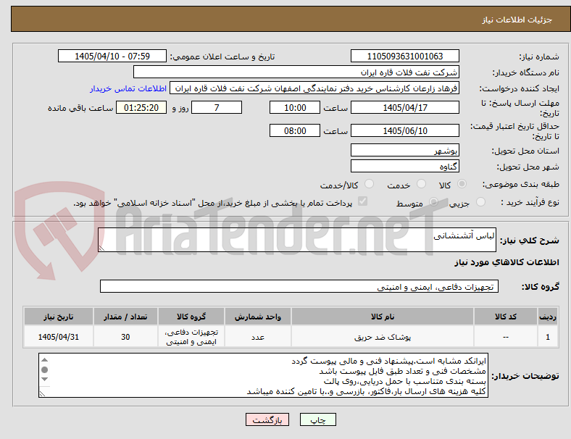Click the چاپ print button
The width and height of the screenshot is (571, 439).
click(317, 419)
